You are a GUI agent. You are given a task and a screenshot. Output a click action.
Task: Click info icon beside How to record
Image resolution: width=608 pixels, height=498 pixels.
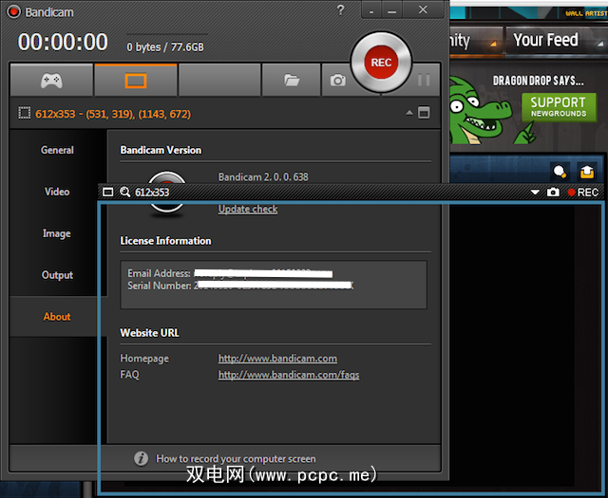coord(141,458)
